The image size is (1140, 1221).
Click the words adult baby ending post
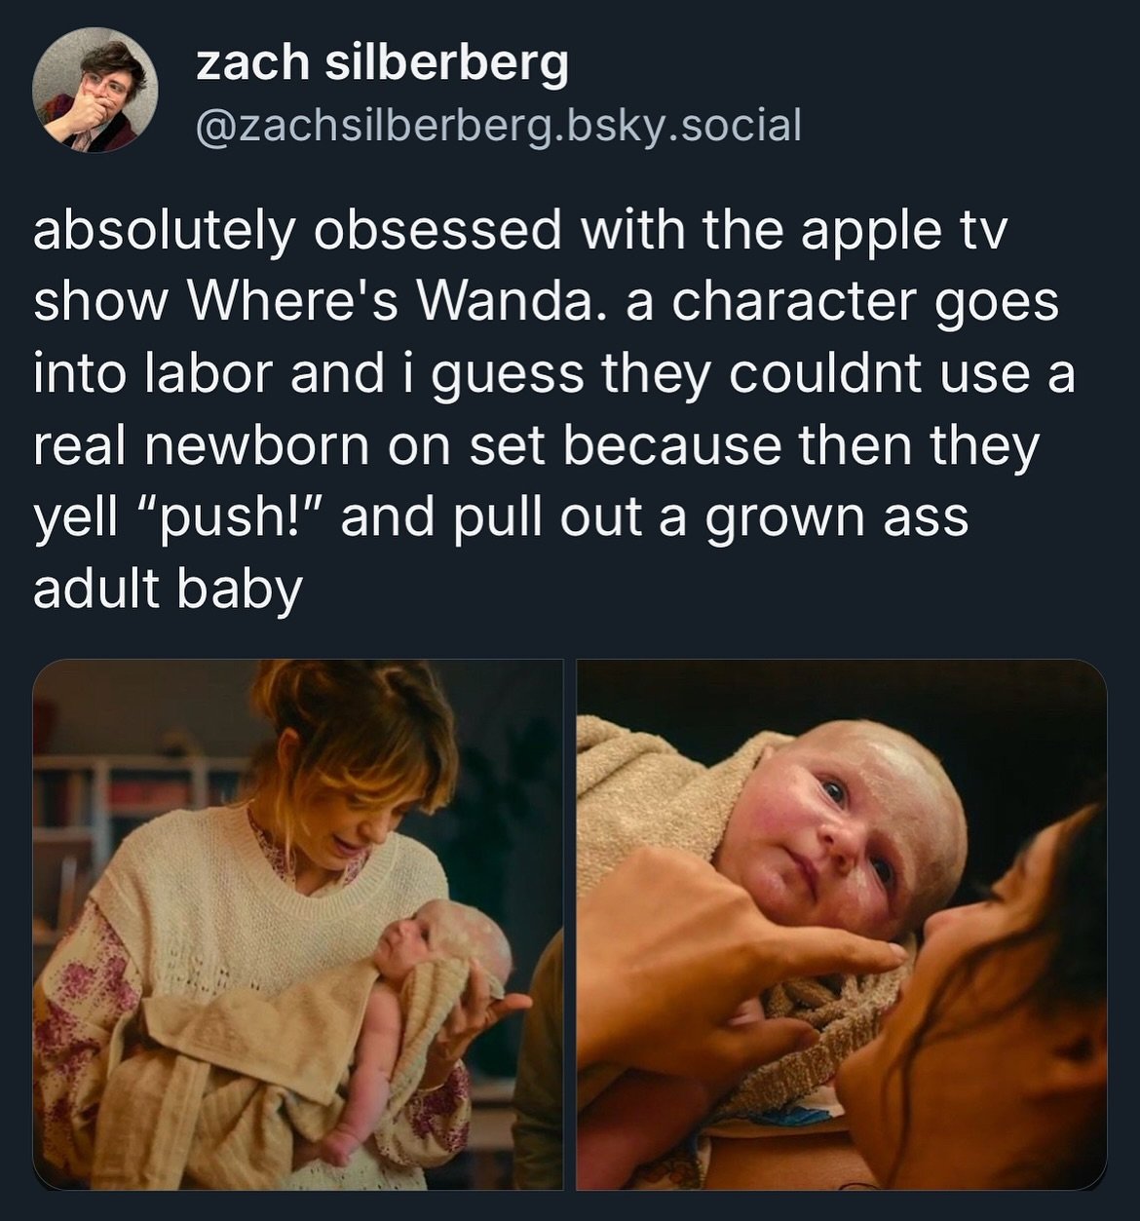pos(168,591)
